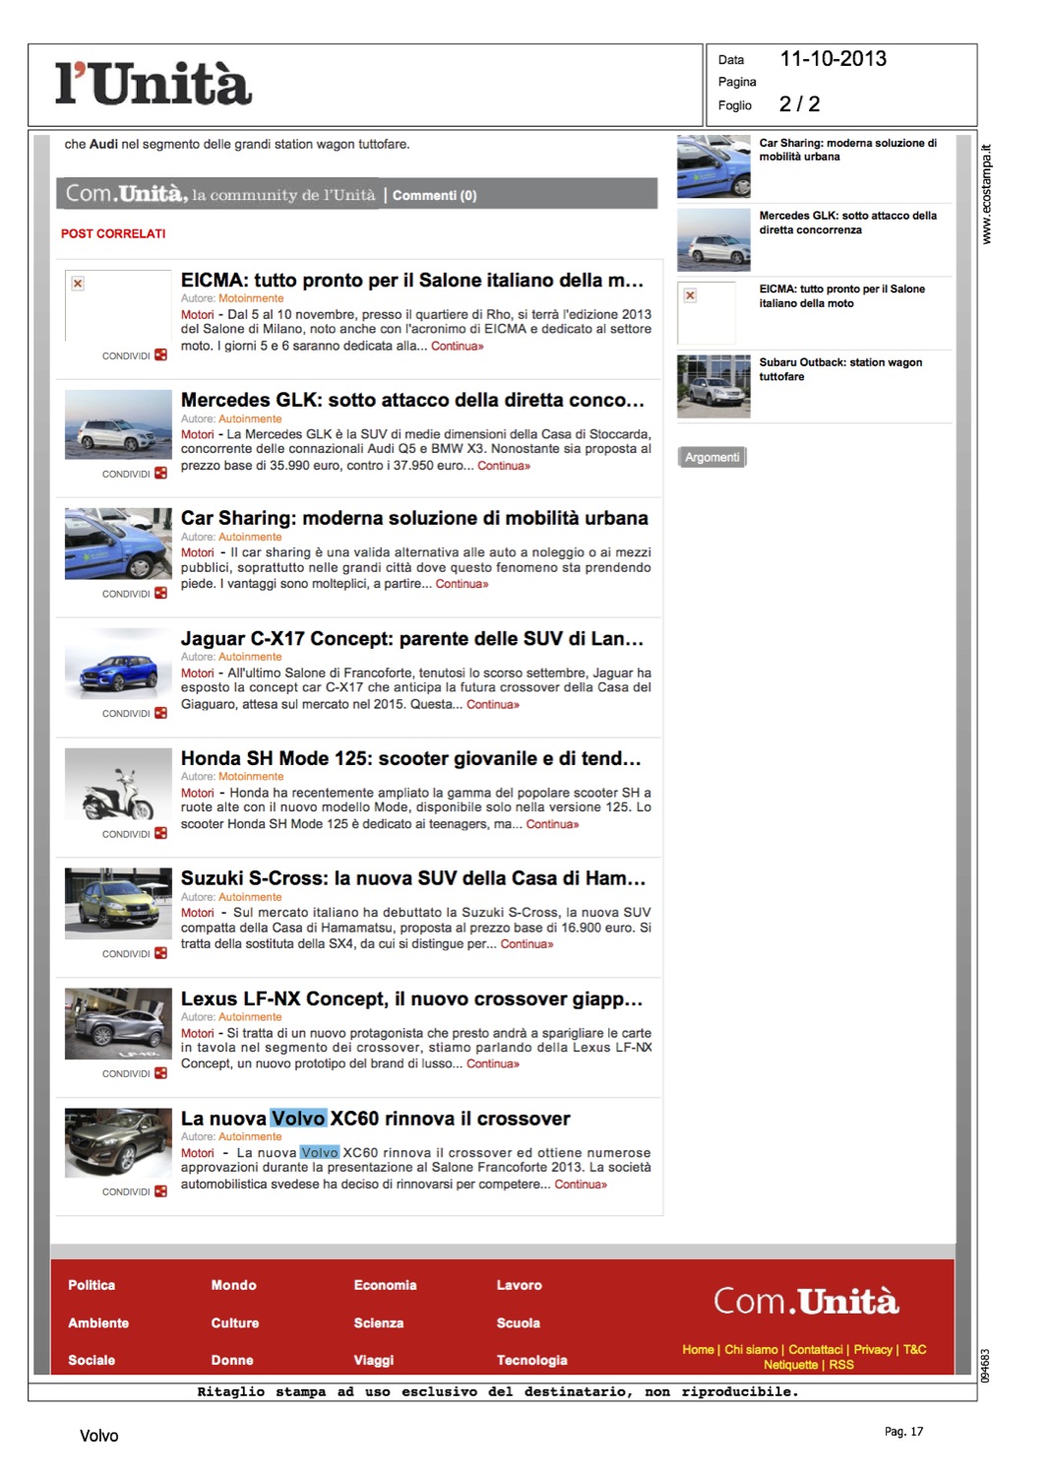Open headline 'Jaguar C-X17 Concept' article

pos(411,638)
